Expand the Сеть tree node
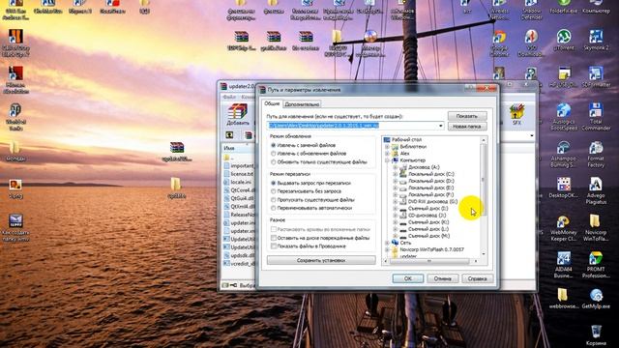 tap(387, 243)
